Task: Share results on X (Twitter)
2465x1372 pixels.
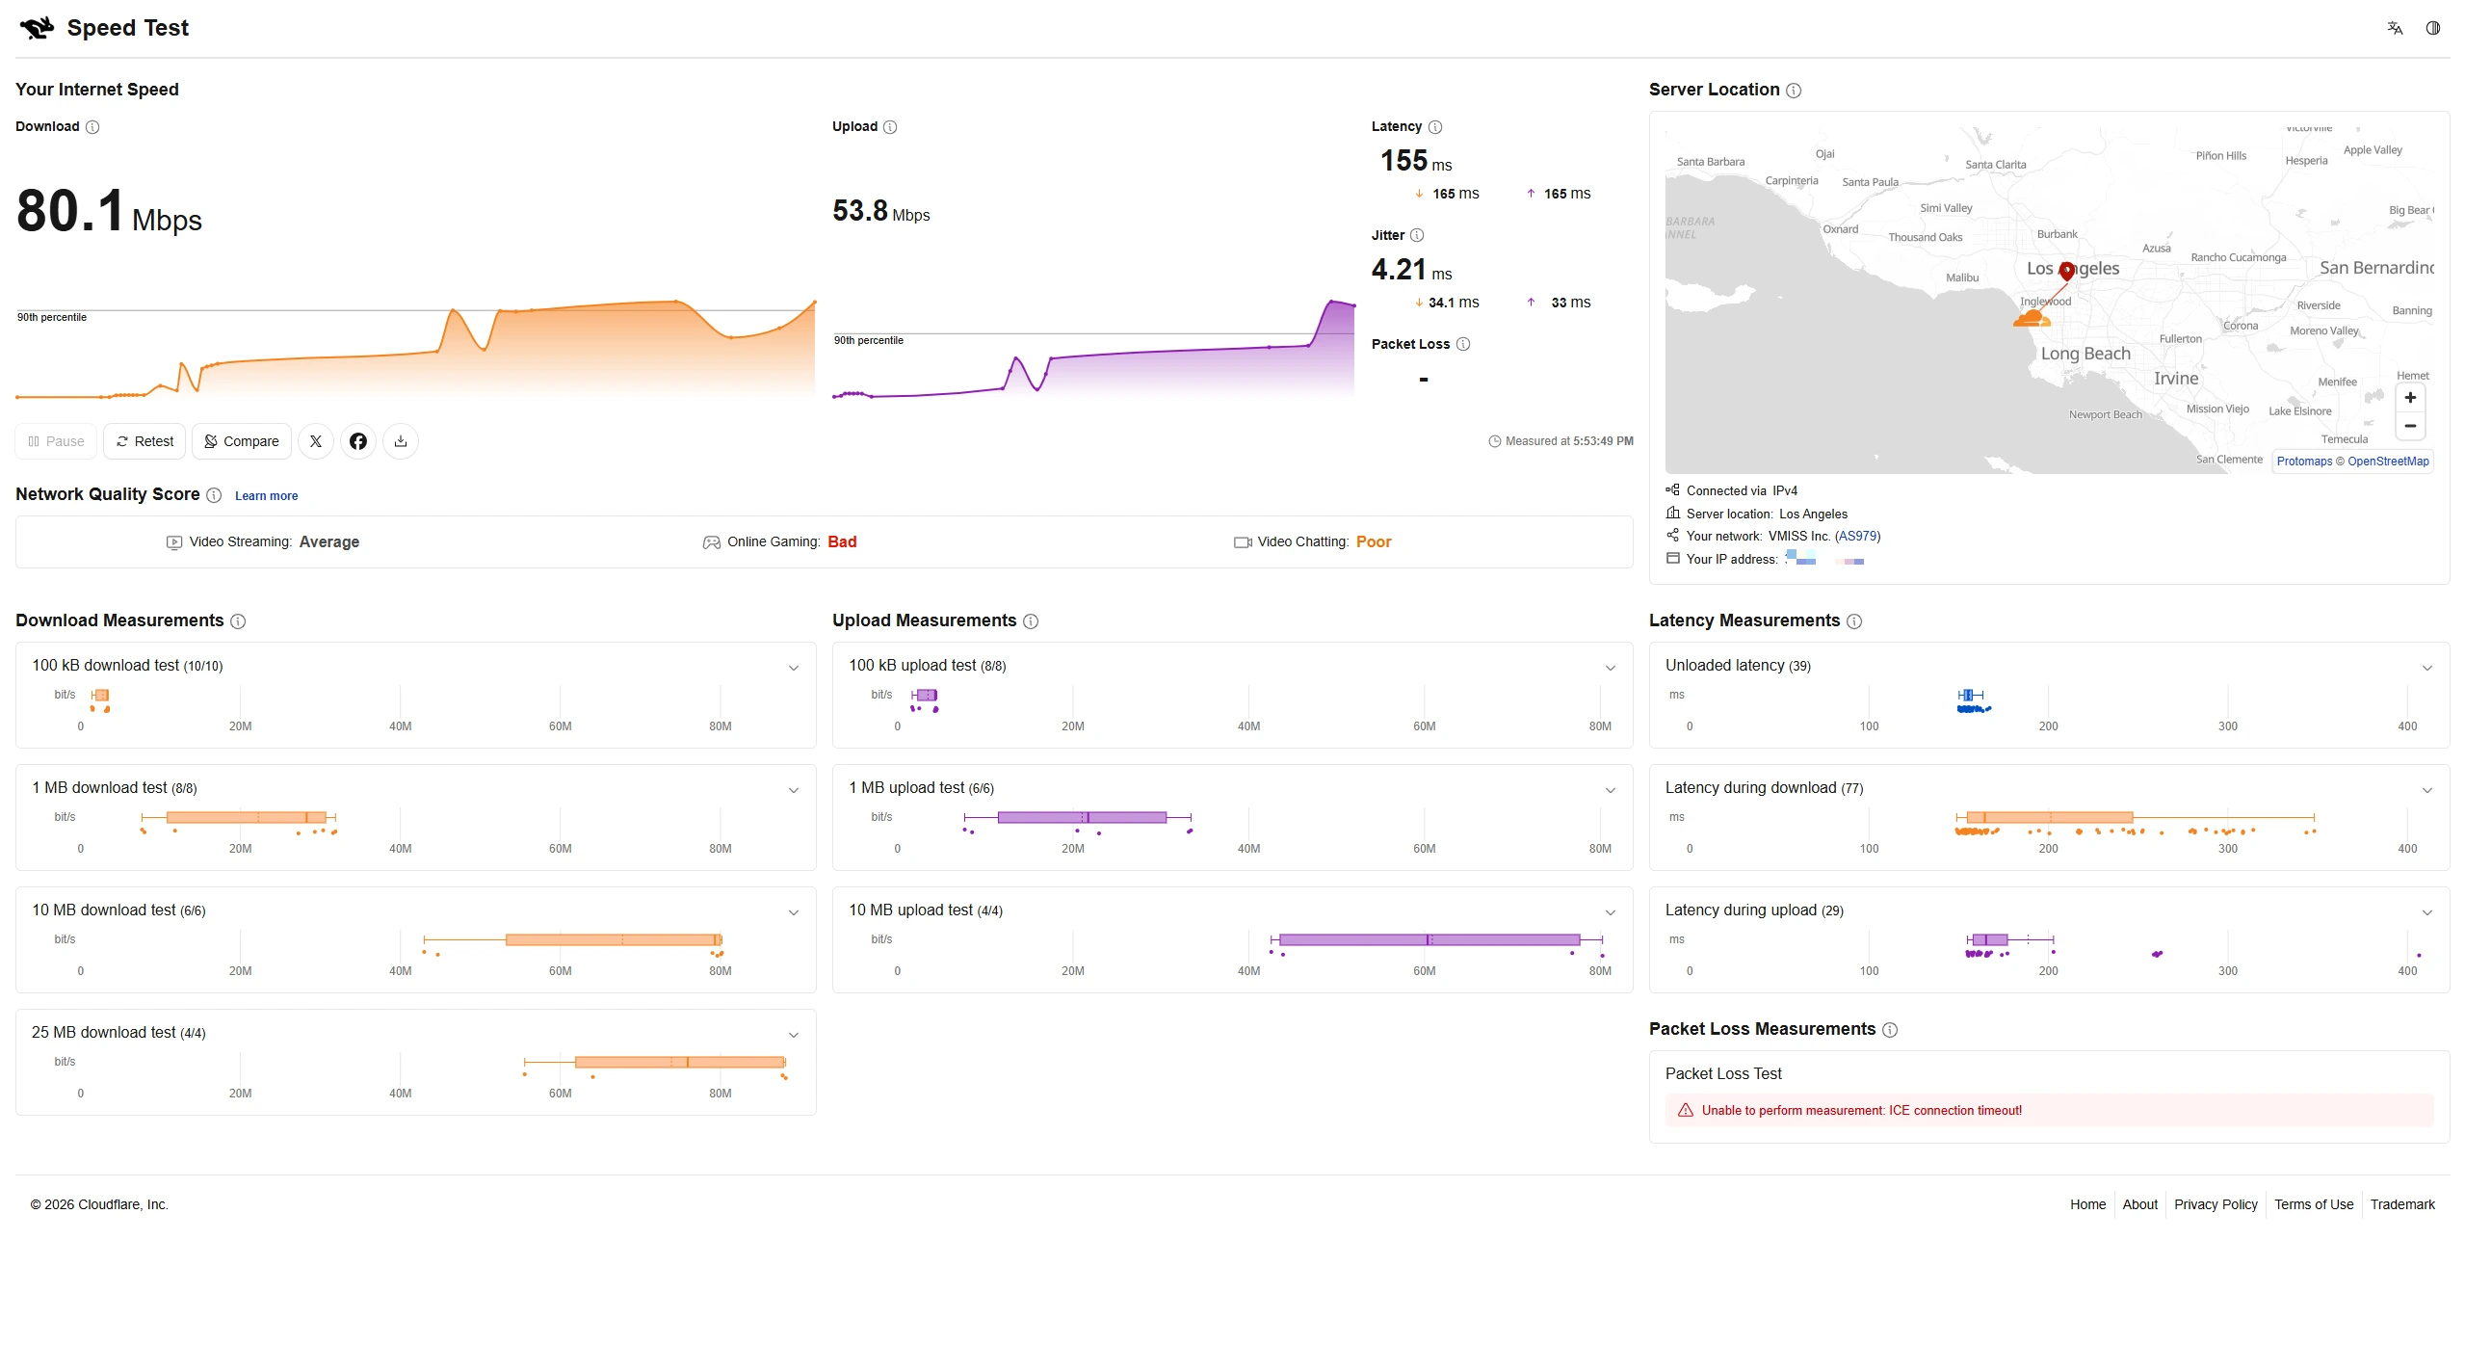Action: click(316, 441)
